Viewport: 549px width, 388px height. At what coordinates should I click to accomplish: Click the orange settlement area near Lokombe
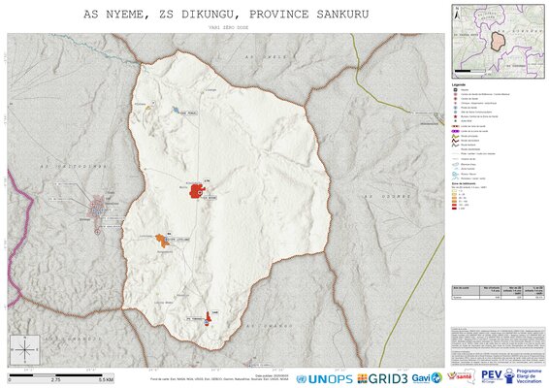coord(161,241)
